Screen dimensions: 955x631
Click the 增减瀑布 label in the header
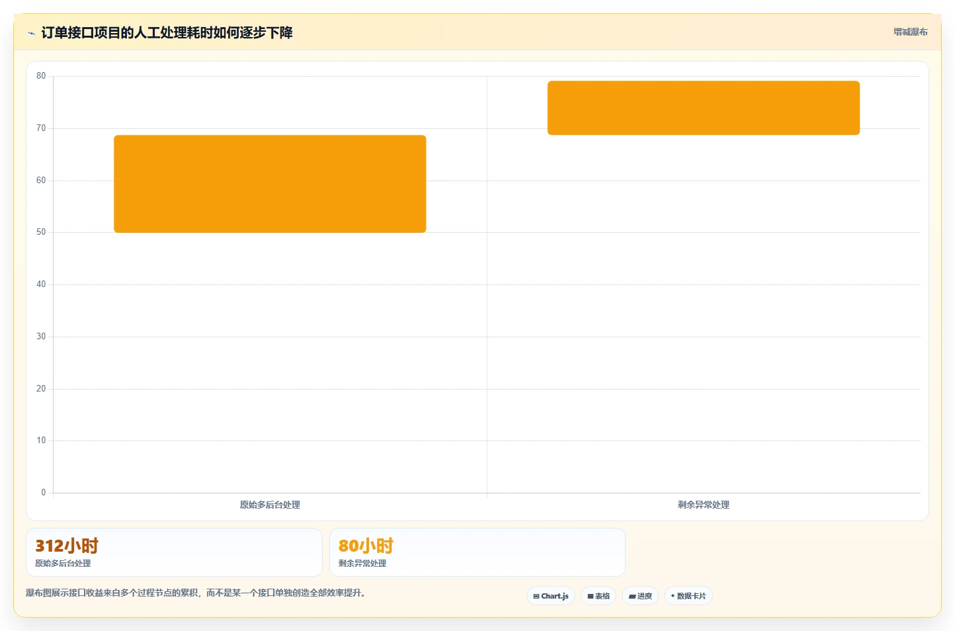(910, 32)
